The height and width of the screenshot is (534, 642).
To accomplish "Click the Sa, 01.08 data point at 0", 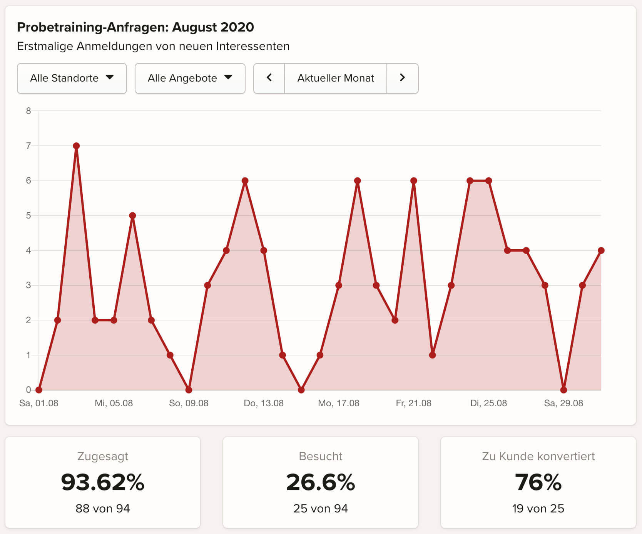I will coord(39,390).
